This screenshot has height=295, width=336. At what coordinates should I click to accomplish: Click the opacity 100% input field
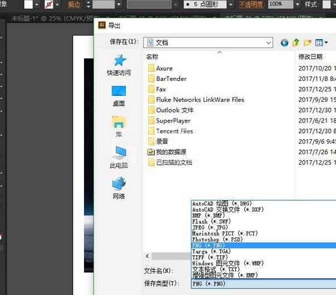coord(281,4)
